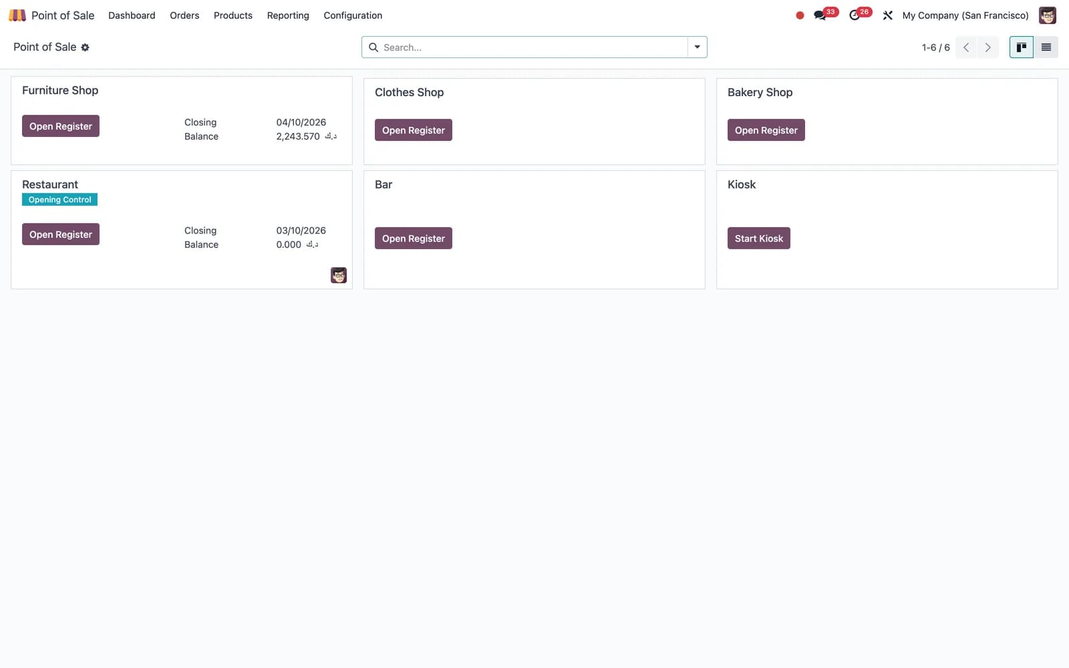
Task: Open the Dashboard menu
Action: coord(132,15)
